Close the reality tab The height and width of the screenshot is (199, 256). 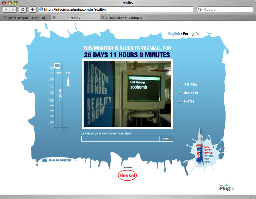click(x=54, y=18)
